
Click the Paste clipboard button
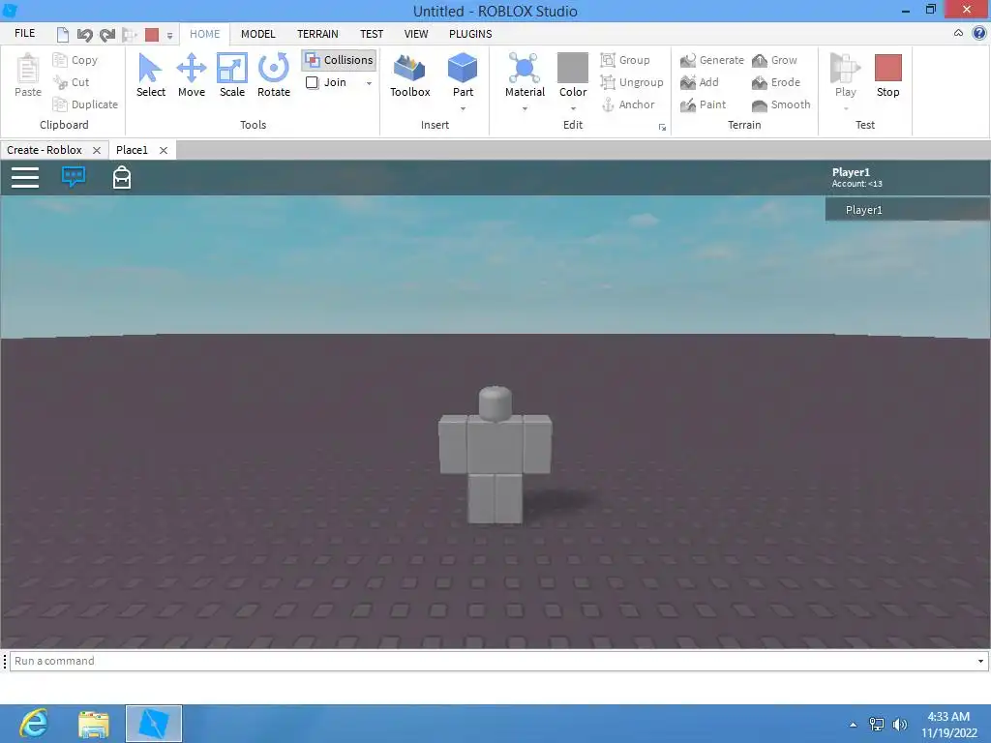pos(28,75)
